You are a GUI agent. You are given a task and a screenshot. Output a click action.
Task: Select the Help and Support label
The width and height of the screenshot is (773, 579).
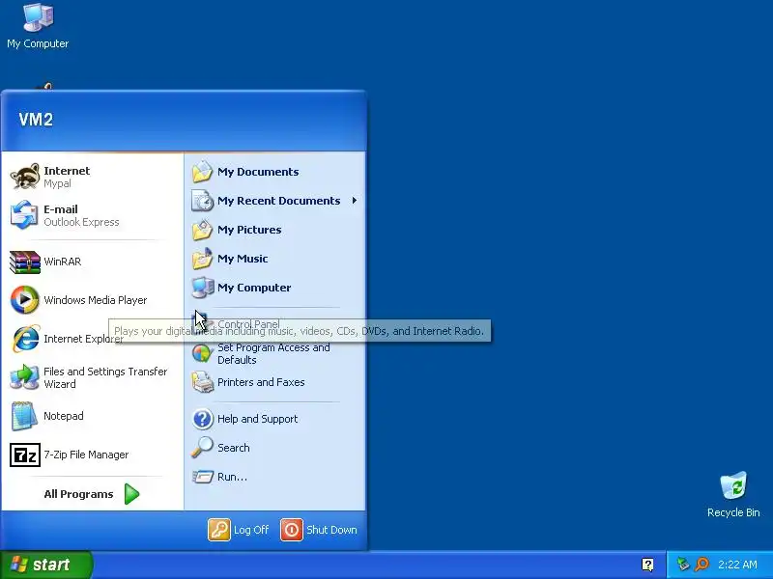pos(257,419)
